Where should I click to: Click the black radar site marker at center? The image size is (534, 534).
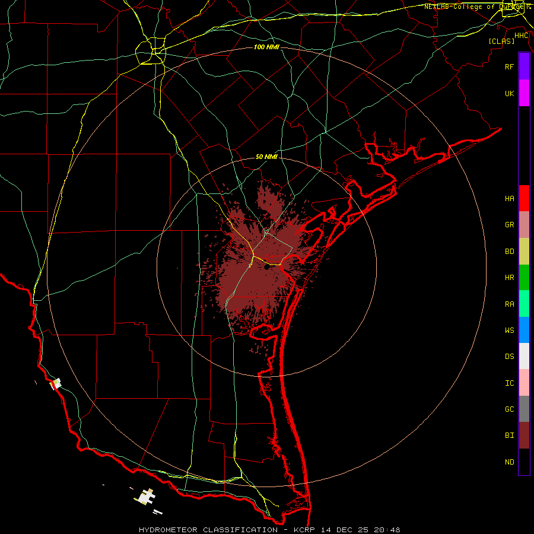[266, 266]
